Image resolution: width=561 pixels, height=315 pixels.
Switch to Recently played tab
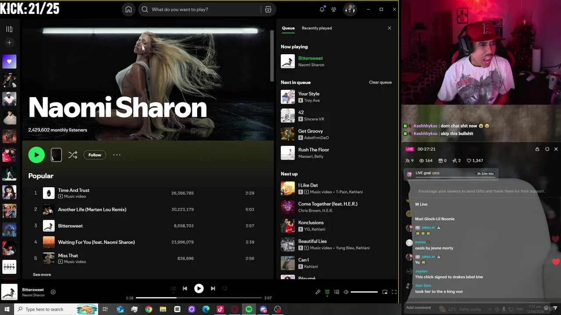[316, 28]
